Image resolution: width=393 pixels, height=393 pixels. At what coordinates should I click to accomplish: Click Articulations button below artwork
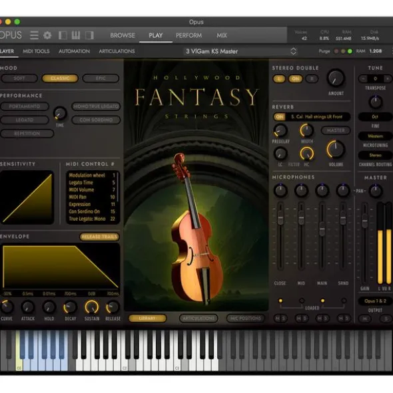pos(198,319)
